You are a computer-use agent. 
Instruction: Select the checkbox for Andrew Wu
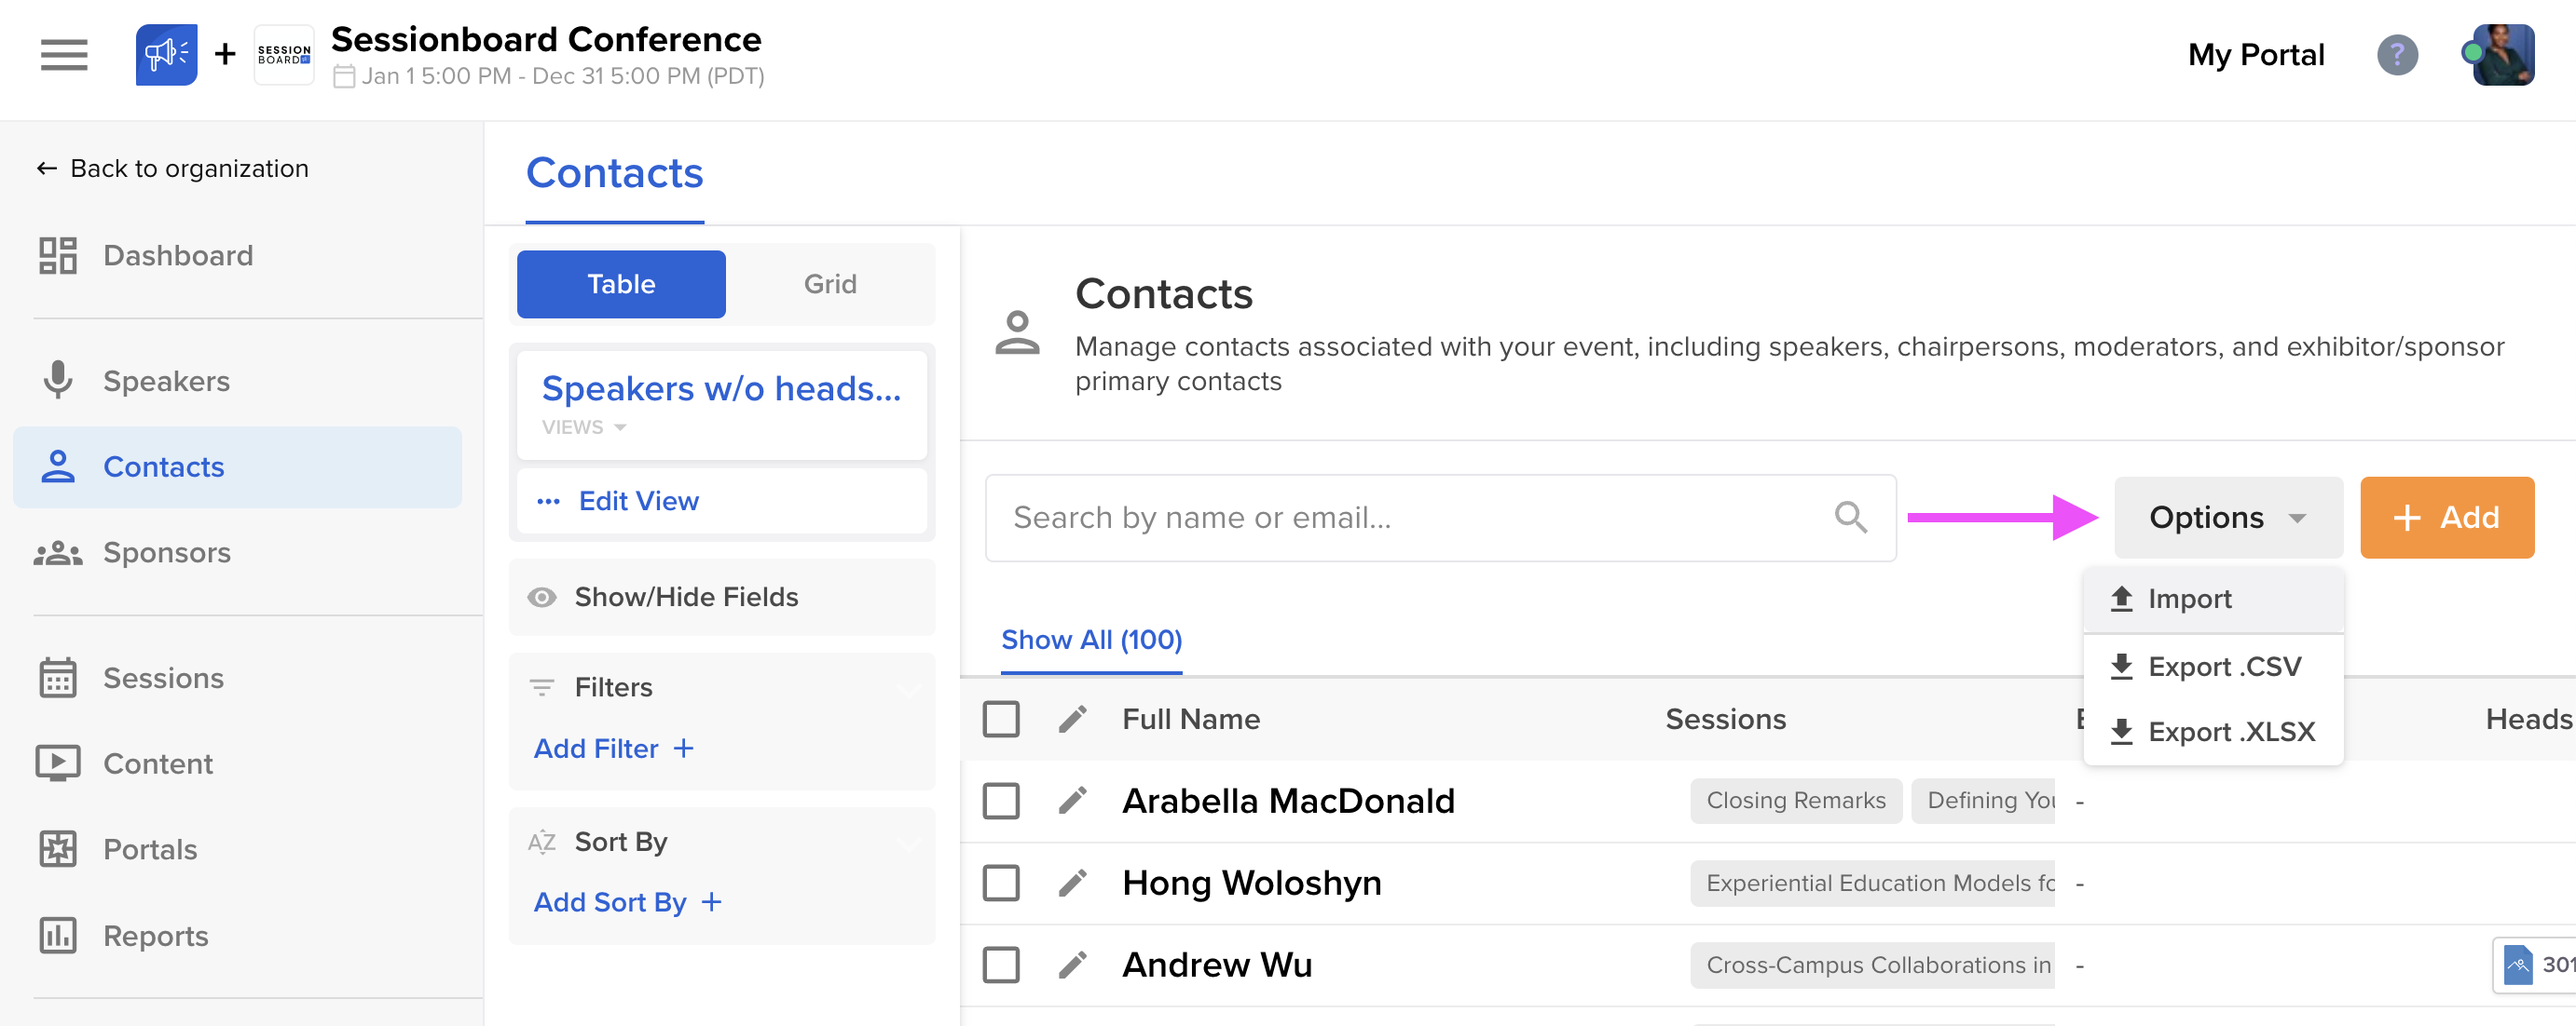coord(1001,964)
